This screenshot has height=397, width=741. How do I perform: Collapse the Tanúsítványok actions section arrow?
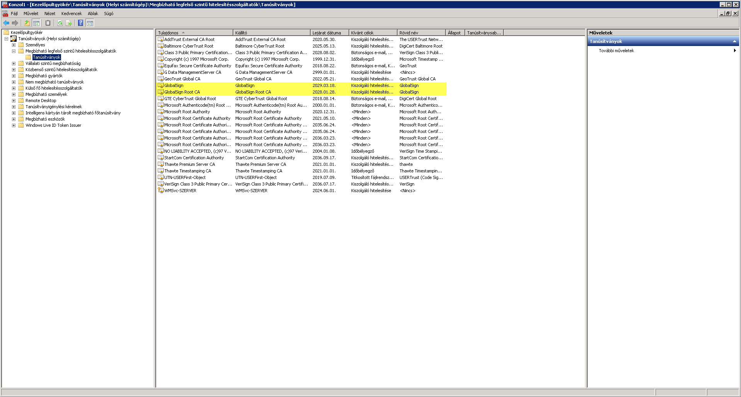coord(734,41)
